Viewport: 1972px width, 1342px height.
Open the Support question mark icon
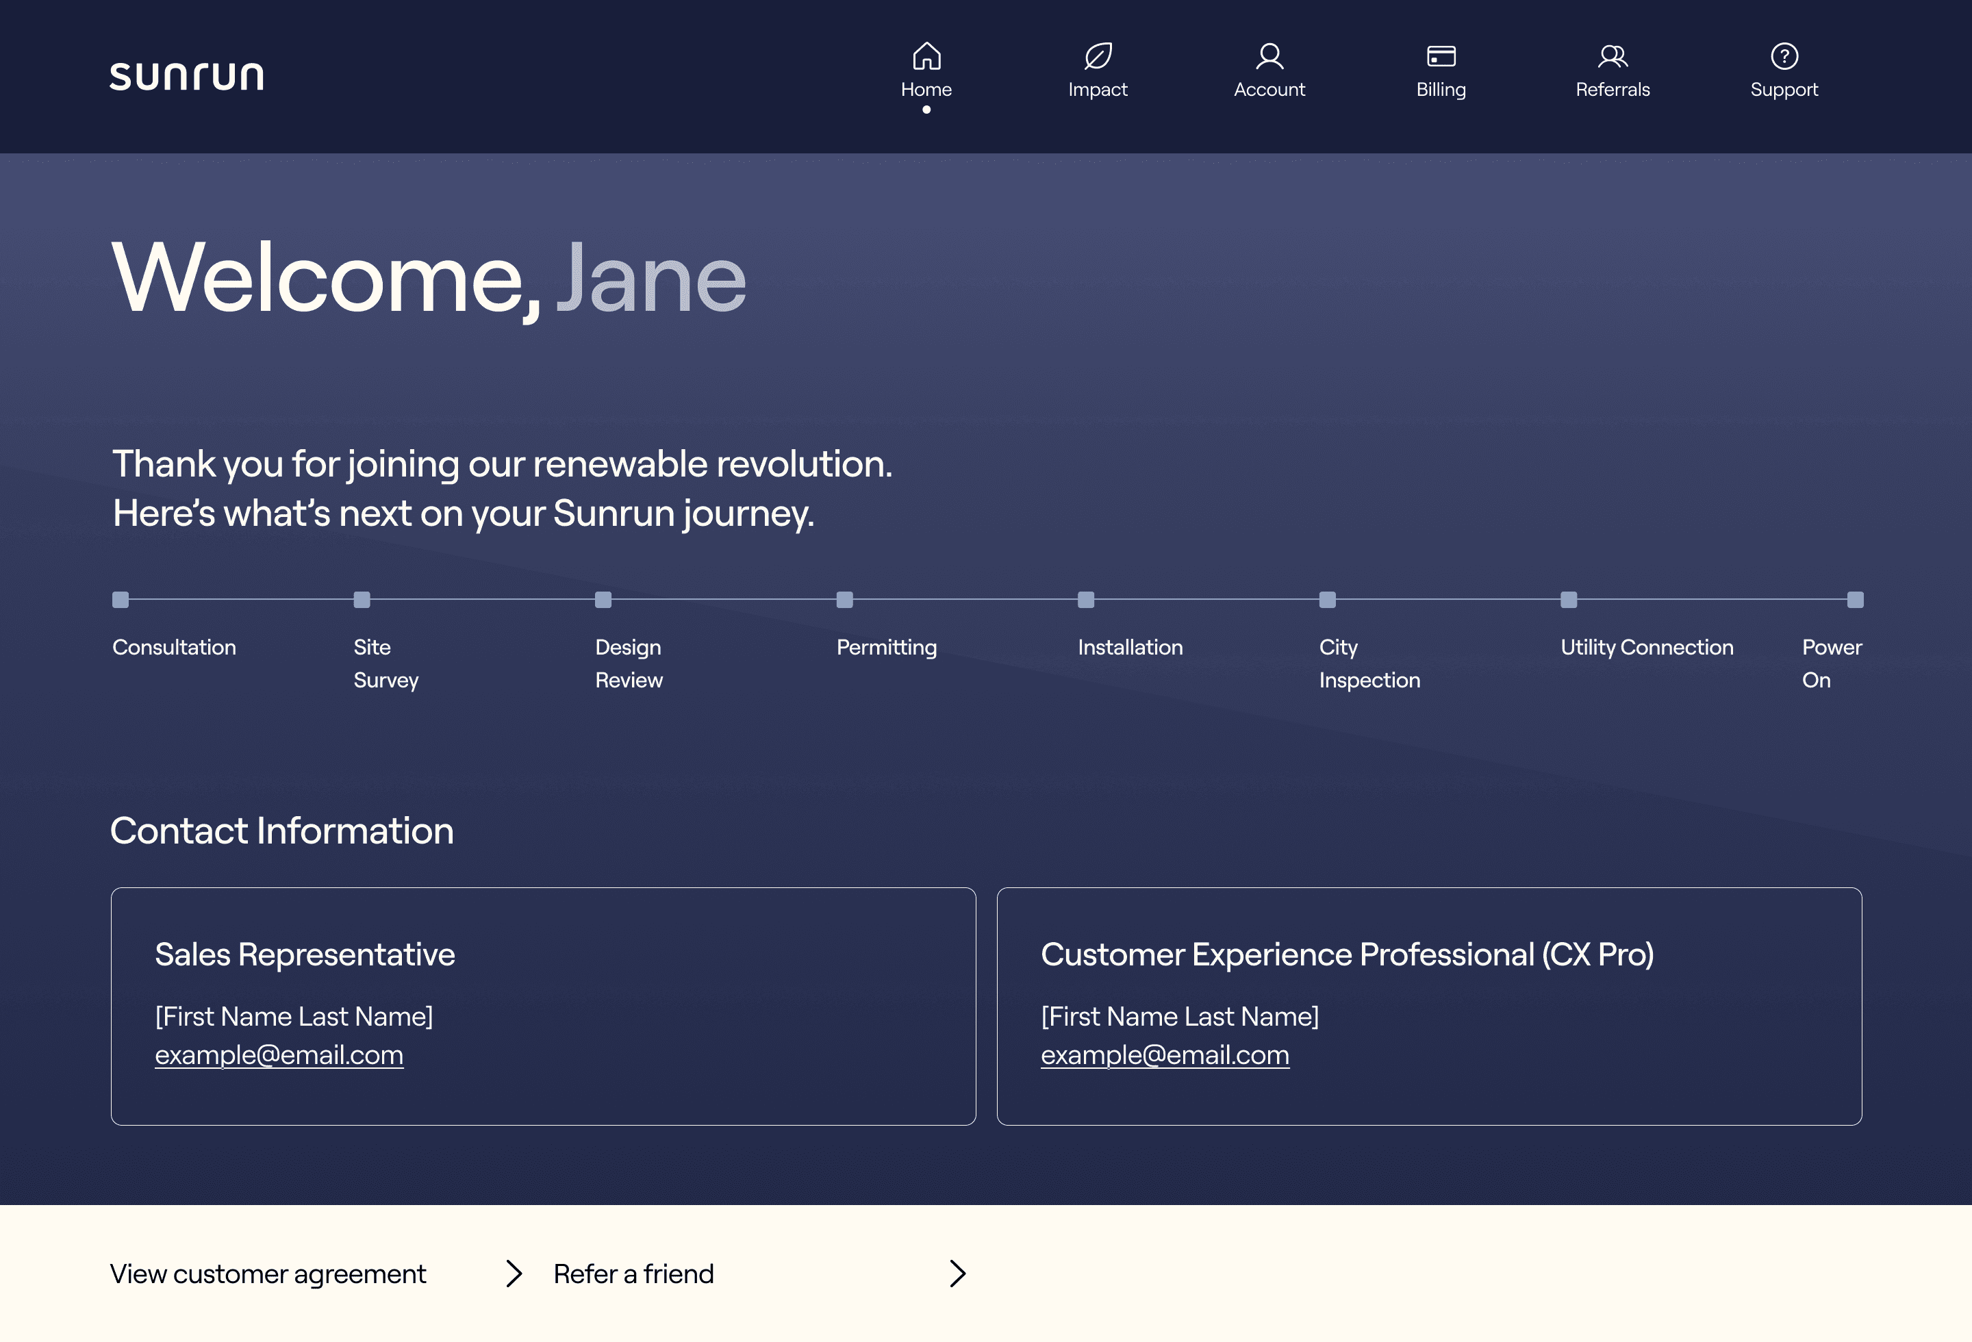(1784, 56)
